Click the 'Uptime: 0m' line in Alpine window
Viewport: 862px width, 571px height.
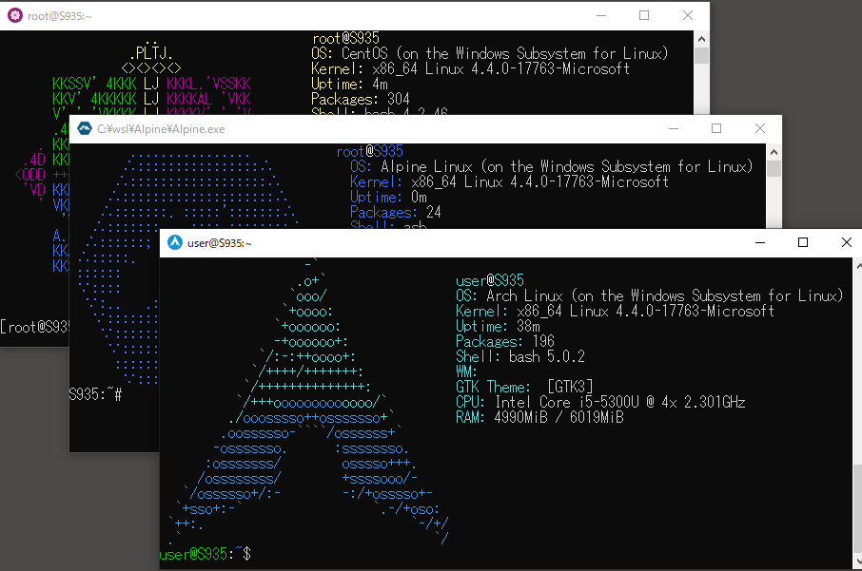pyautogui.click(x=388, y=197)
